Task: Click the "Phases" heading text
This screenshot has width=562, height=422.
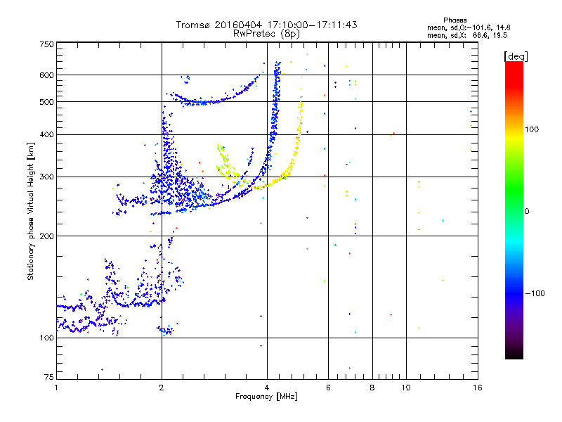Action: (455, 20)
